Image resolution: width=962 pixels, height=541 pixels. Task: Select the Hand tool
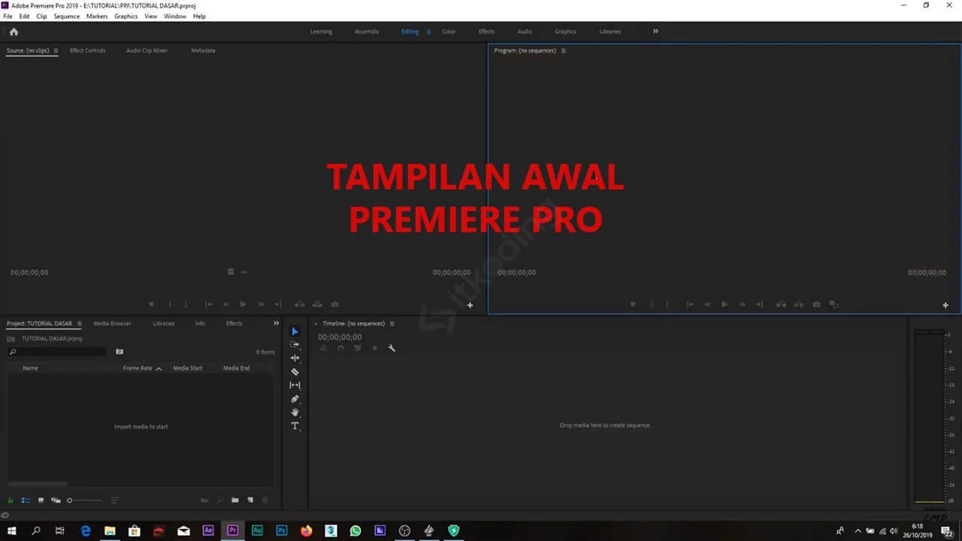295,413
